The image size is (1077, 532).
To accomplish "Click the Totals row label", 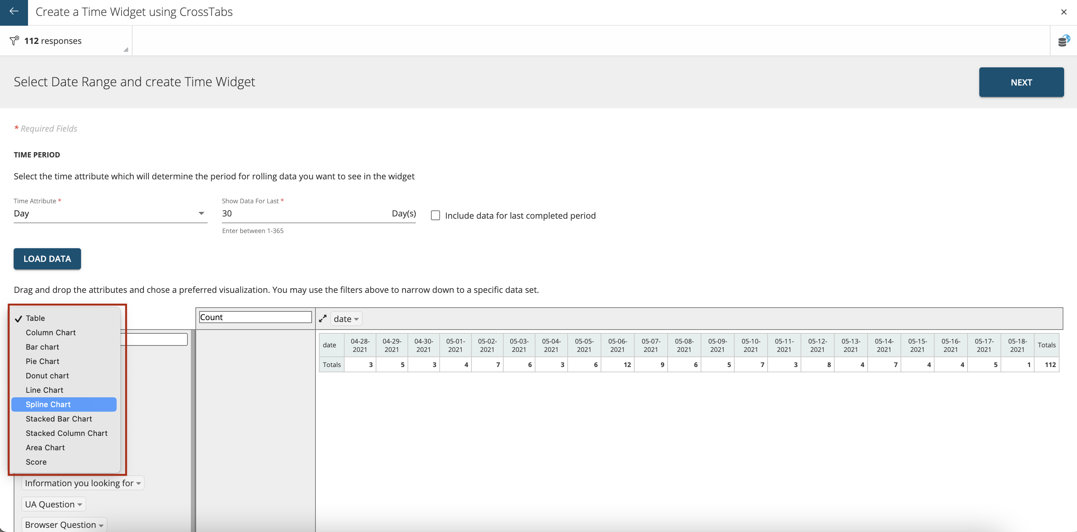I will click(332, 364).
